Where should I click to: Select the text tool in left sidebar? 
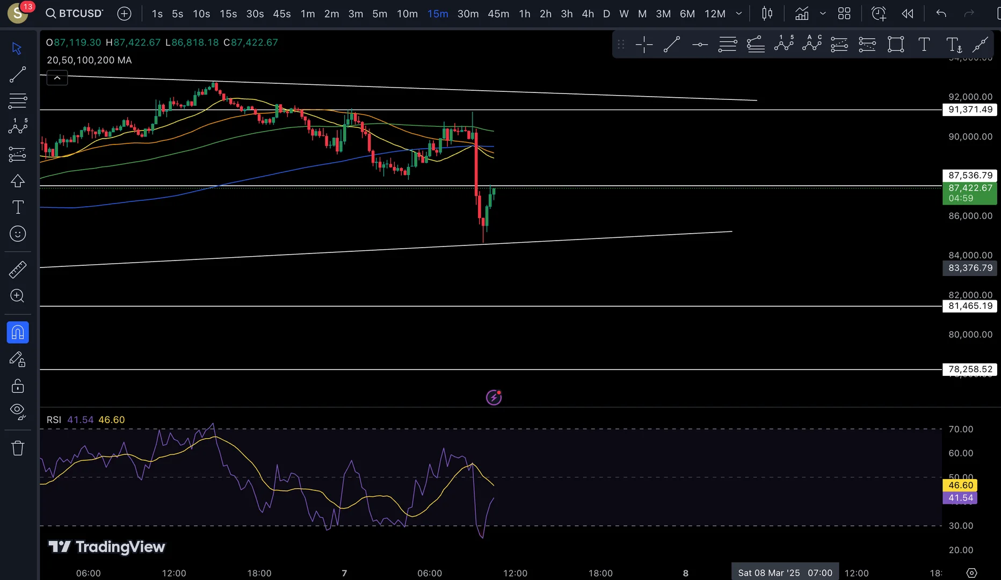click(18, 207)
